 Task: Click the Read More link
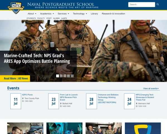[x=10, y=78]
